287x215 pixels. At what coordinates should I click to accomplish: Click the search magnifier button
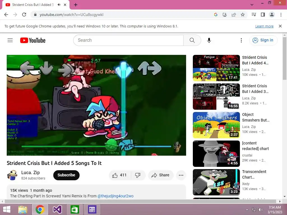tap(192, 40)
